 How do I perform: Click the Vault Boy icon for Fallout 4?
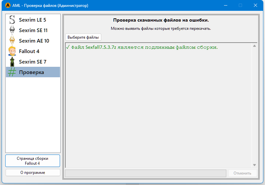(12, 51)
